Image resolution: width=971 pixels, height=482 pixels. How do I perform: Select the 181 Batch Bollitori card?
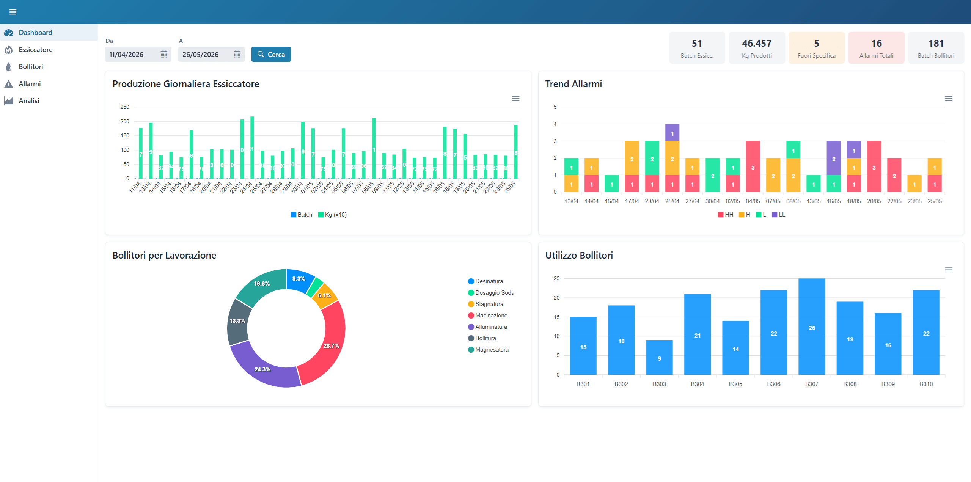pyautogui.click(x=936, y=48)
